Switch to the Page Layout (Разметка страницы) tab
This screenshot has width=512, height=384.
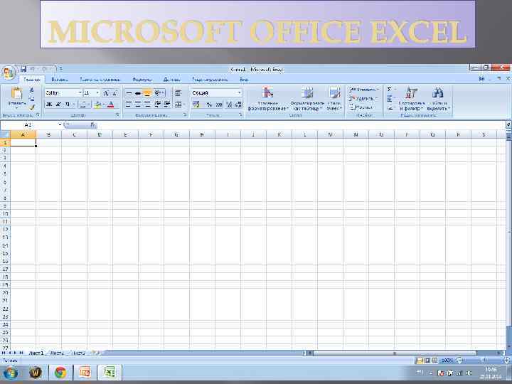(100, 80)
